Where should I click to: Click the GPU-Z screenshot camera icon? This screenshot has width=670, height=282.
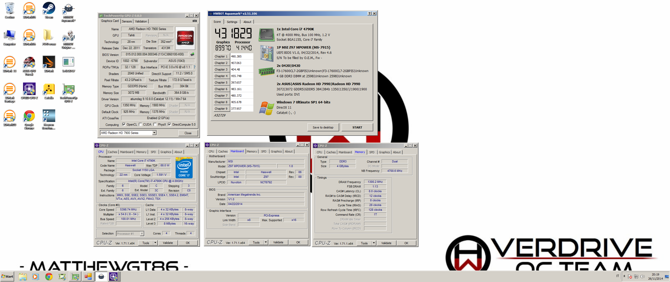pos(194,21)
